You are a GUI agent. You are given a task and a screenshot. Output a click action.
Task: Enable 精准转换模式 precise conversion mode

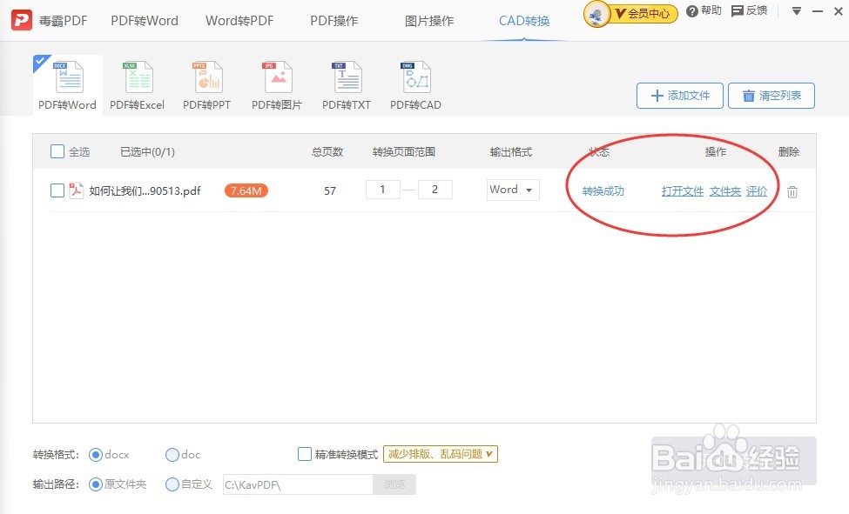pyautogui.click(x=305, y=453)
